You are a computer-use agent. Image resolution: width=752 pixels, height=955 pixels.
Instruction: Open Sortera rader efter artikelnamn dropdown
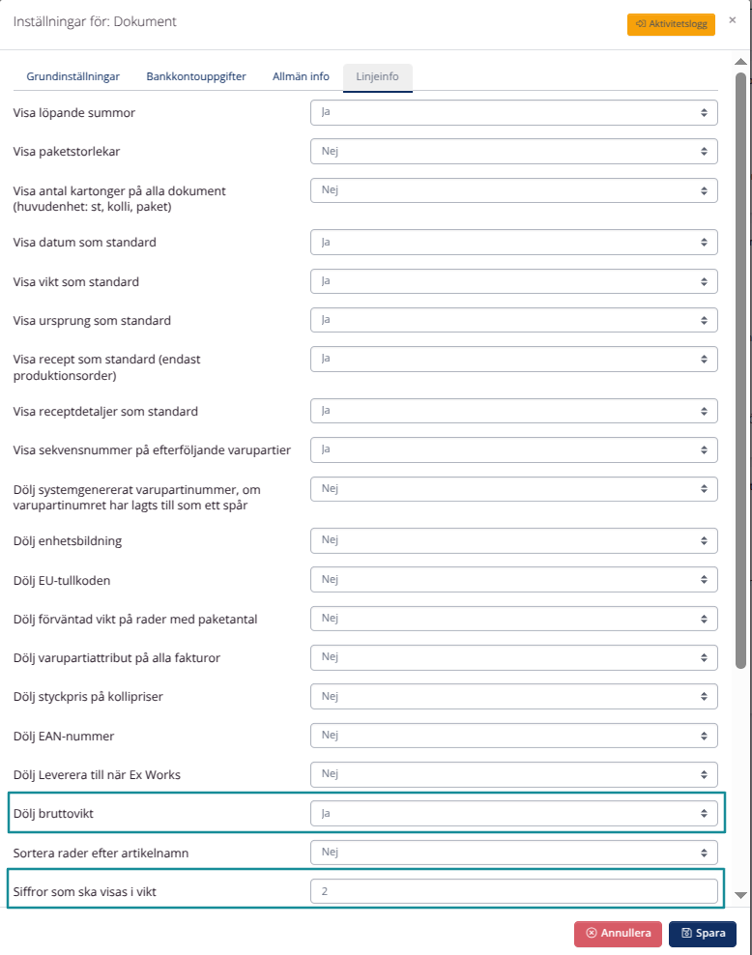513,853
